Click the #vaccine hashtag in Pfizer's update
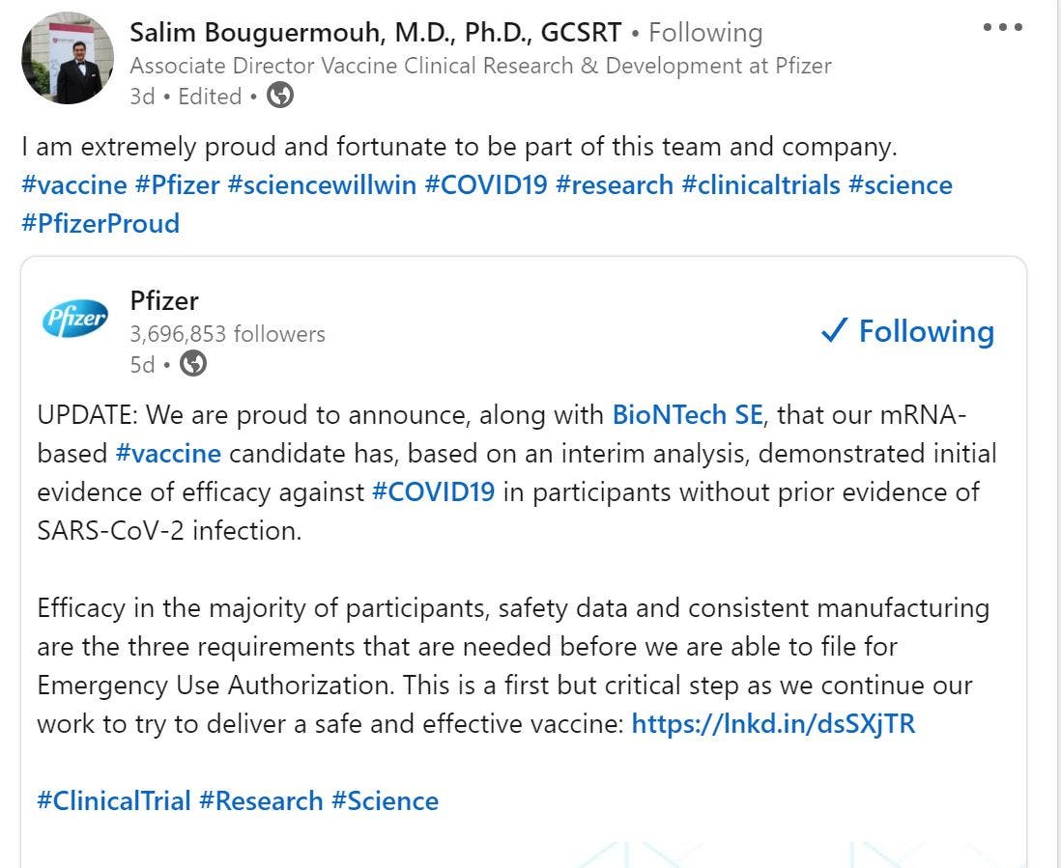1061x868 pixels. click(x=168, y=453)
